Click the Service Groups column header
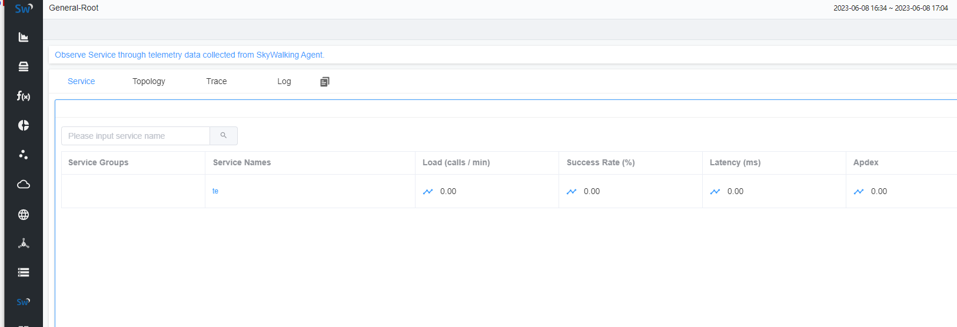957x327 pixels. pos(98,162)
